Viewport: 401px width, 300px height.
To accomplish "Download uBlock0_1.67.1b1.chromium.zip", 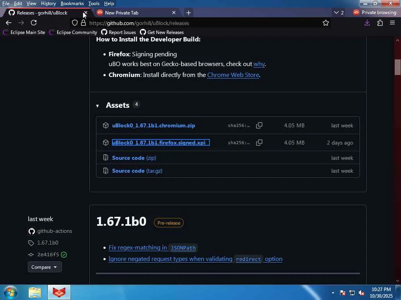I will (x=154, y=125).
